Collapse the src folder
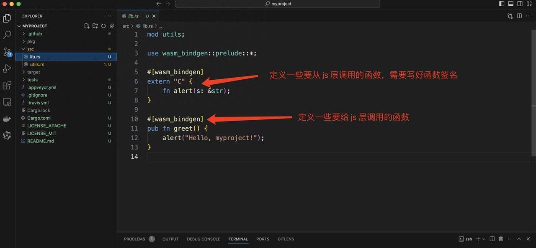 click(30, 49)
